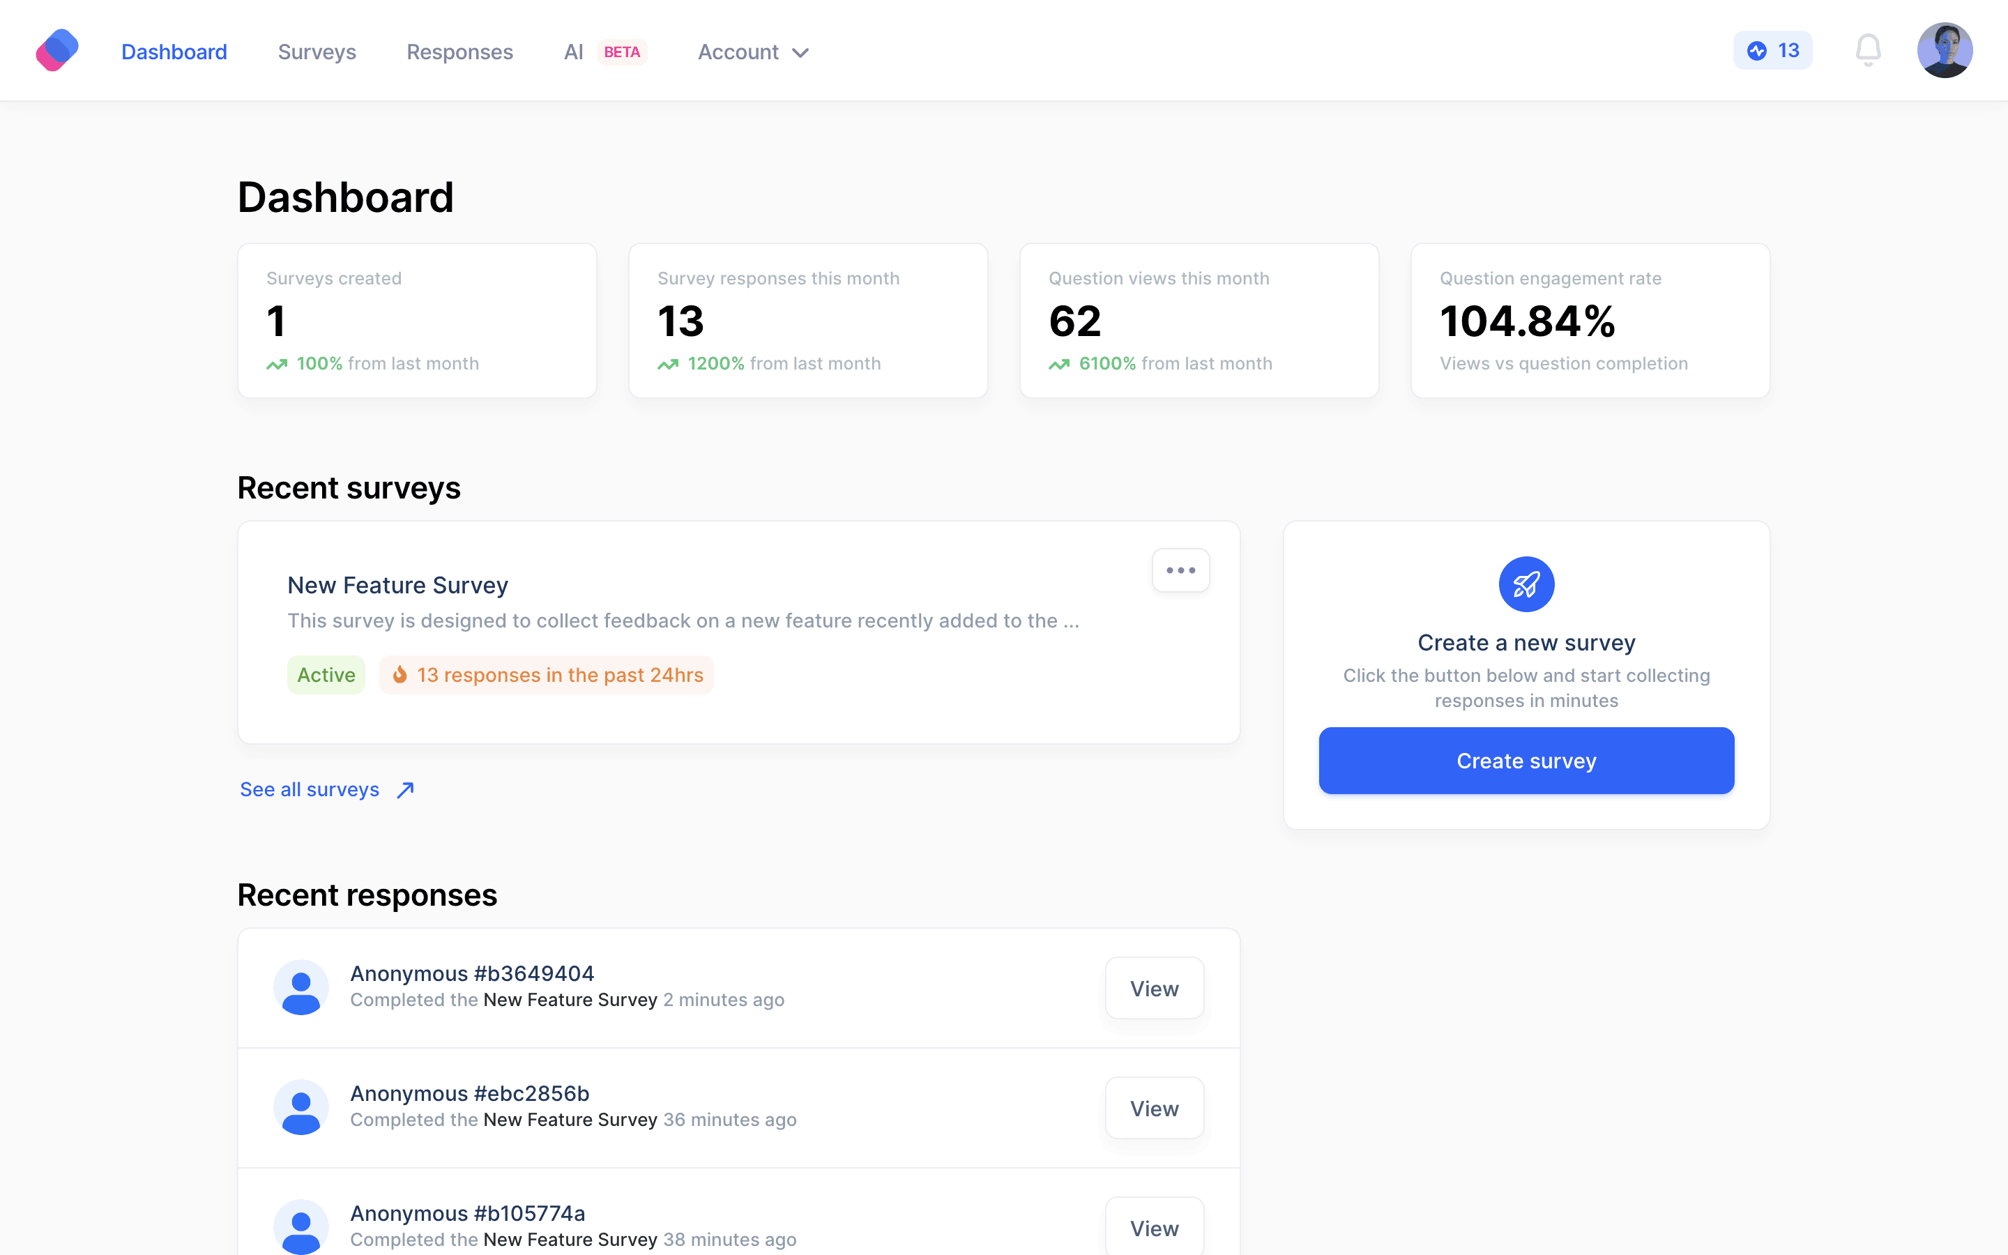
Task: Click the app logo icon
Action: pyautogui.click(x=57, y=51)
